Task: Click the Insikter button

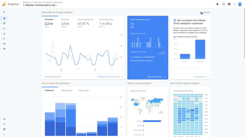Action: (205, 13)
